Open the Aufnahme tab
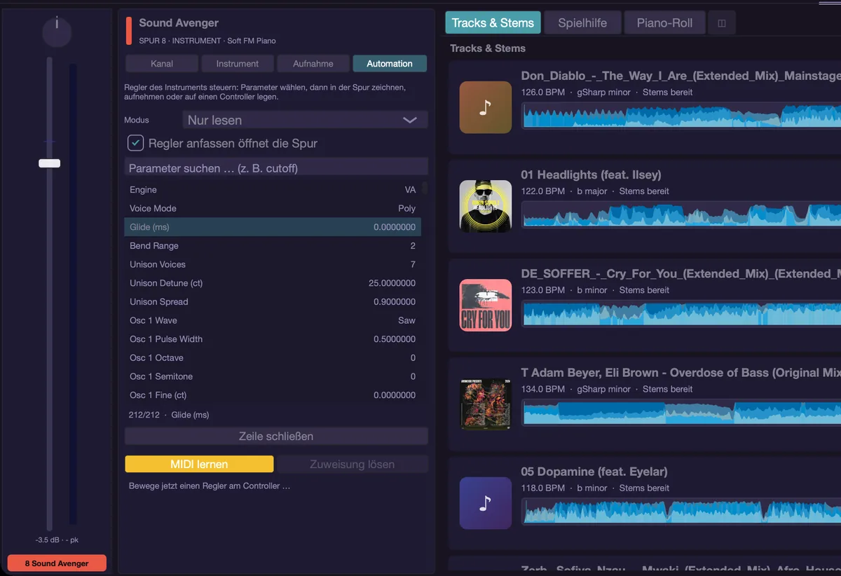 313,64
